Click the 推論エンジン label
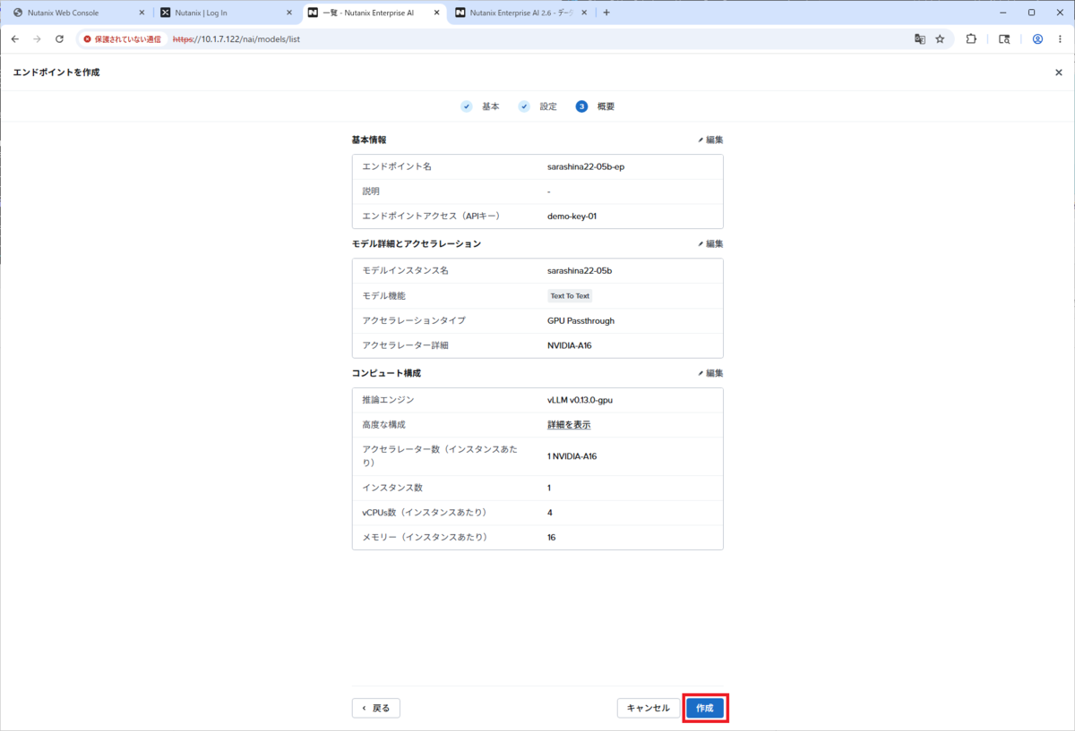Screen dimensions: 1075x731 point(388,400)
